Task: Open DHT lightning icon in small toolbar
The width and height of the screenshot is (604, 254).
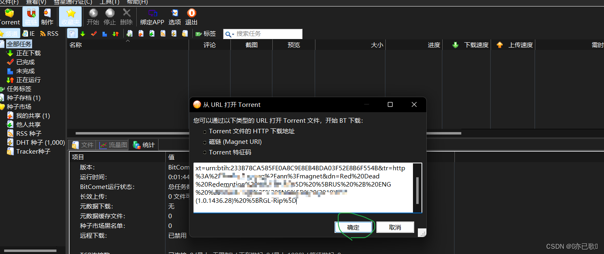Action: coord(174,34)
